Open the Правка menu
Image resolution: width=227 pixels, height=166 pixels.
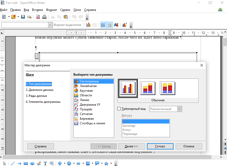(x=15, y=10)
